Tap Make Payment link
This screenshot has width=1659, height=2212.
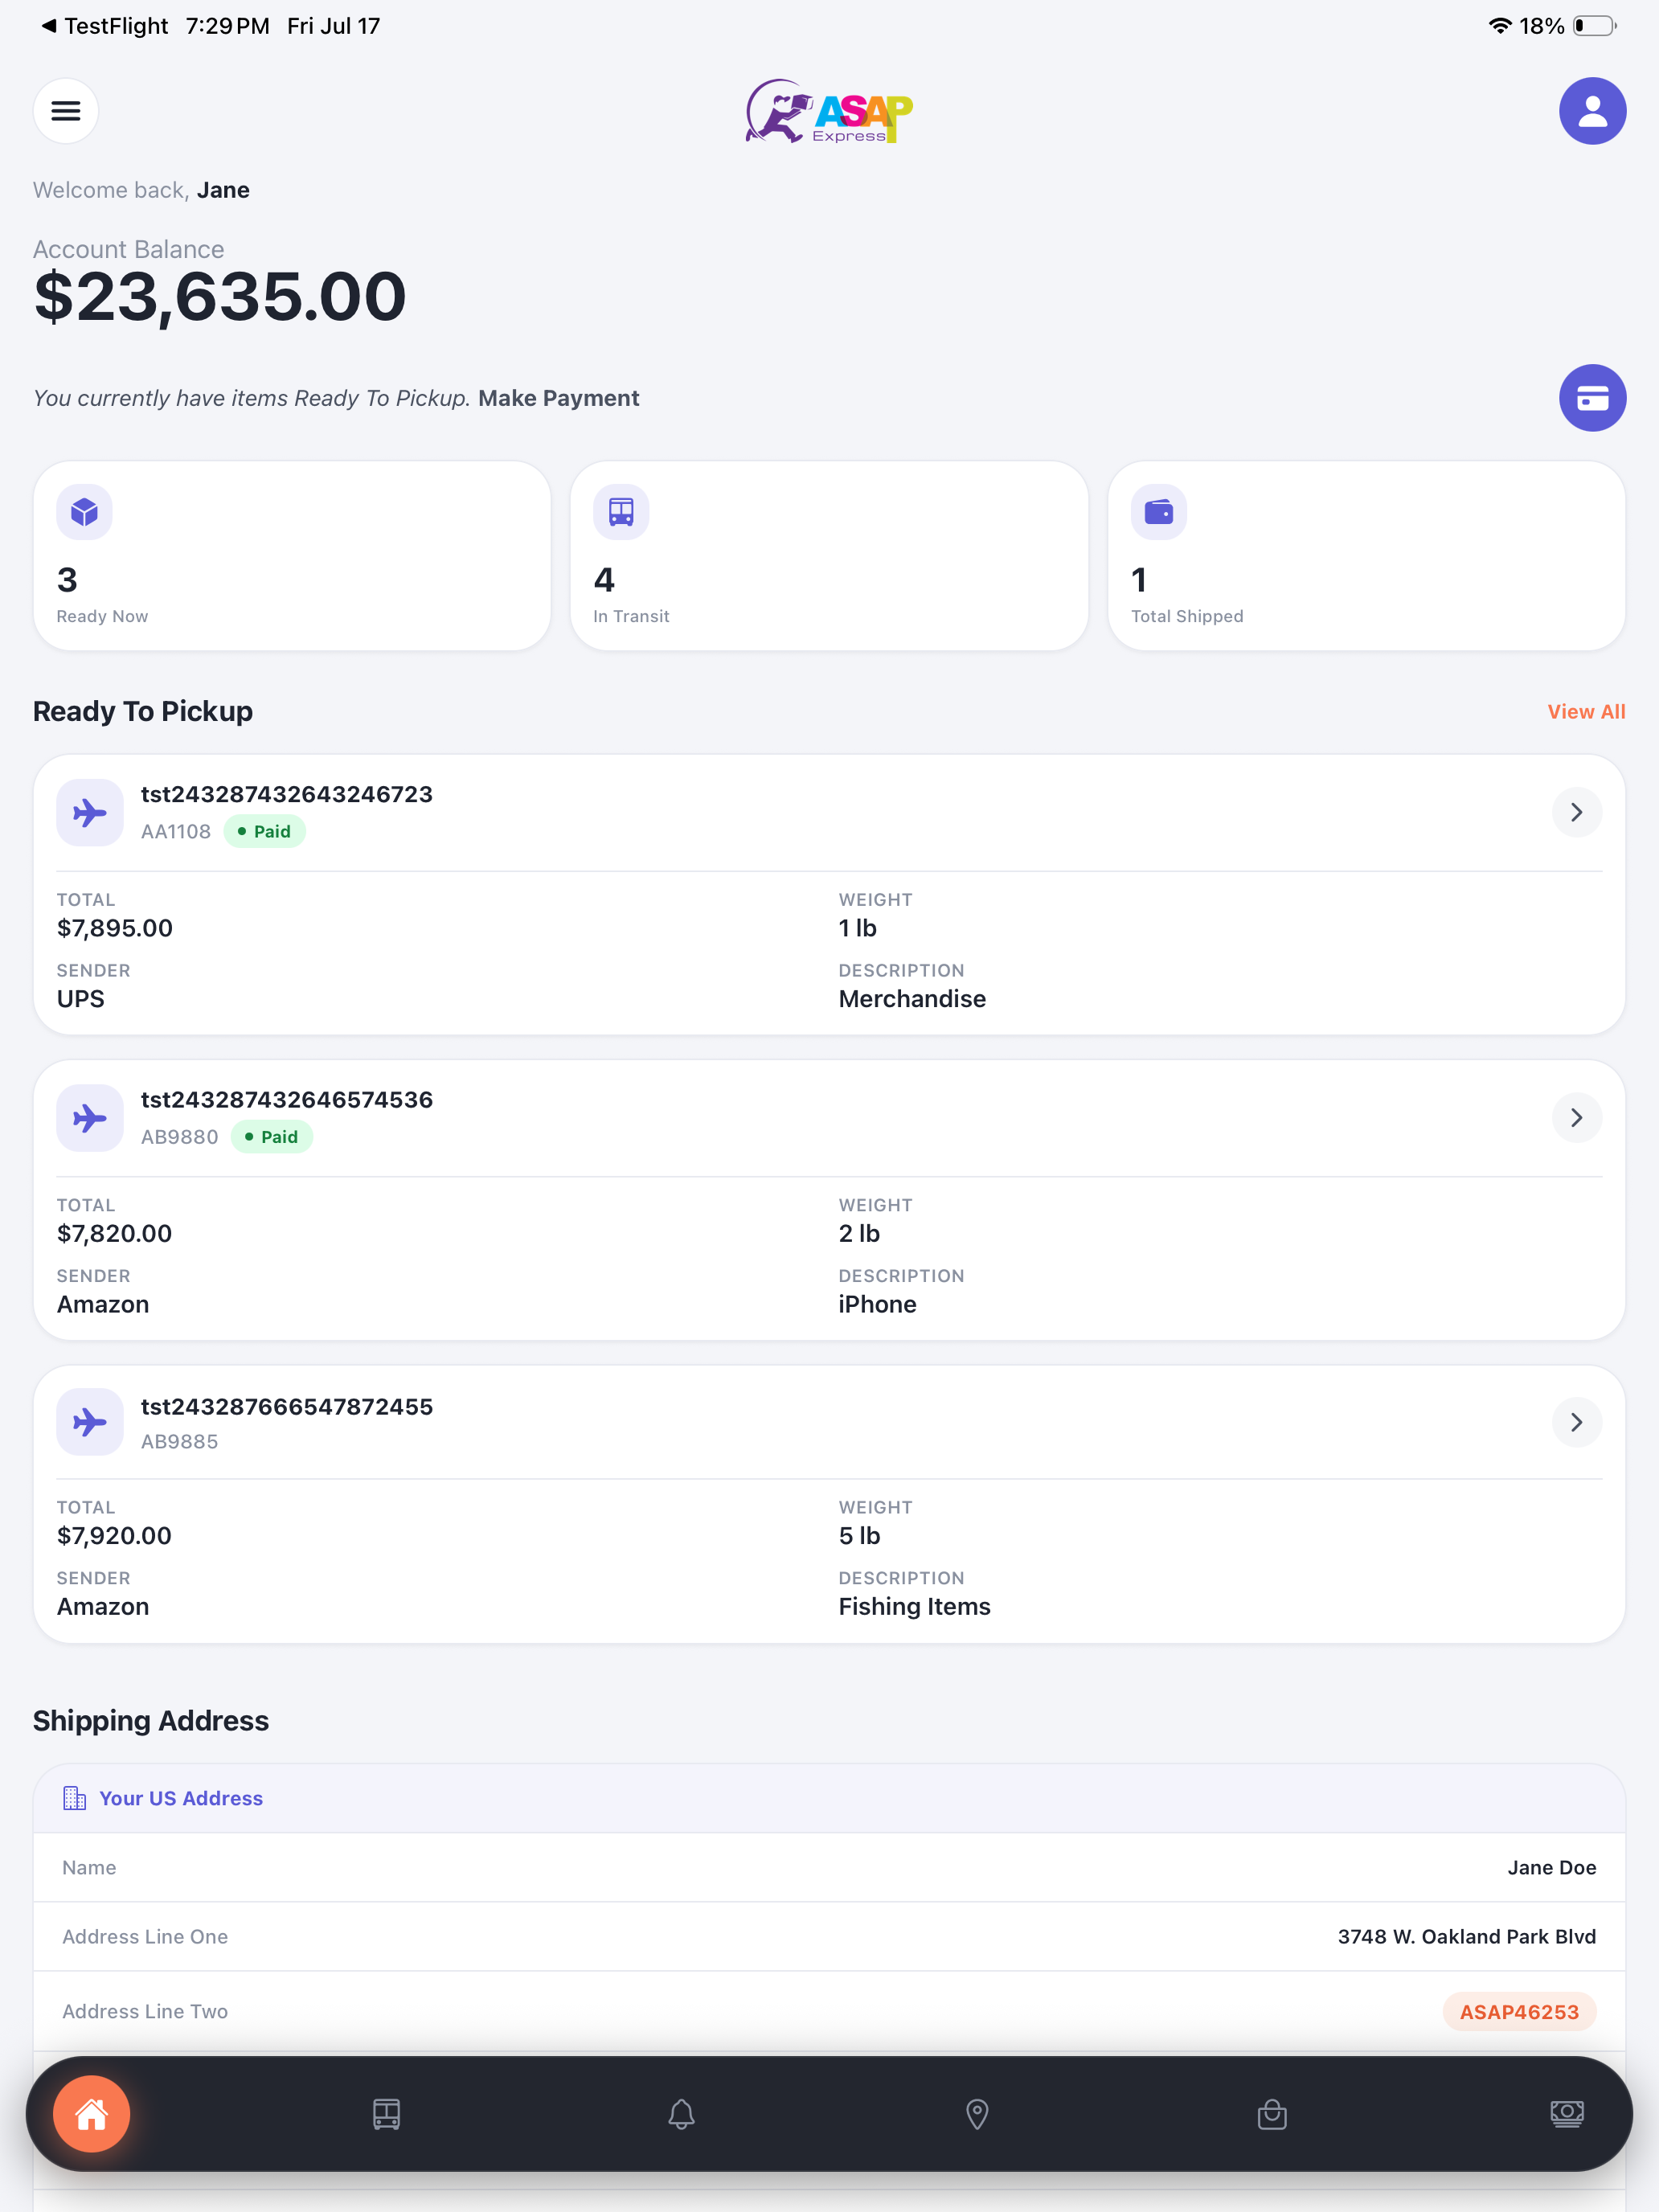(x=559, y=398)
